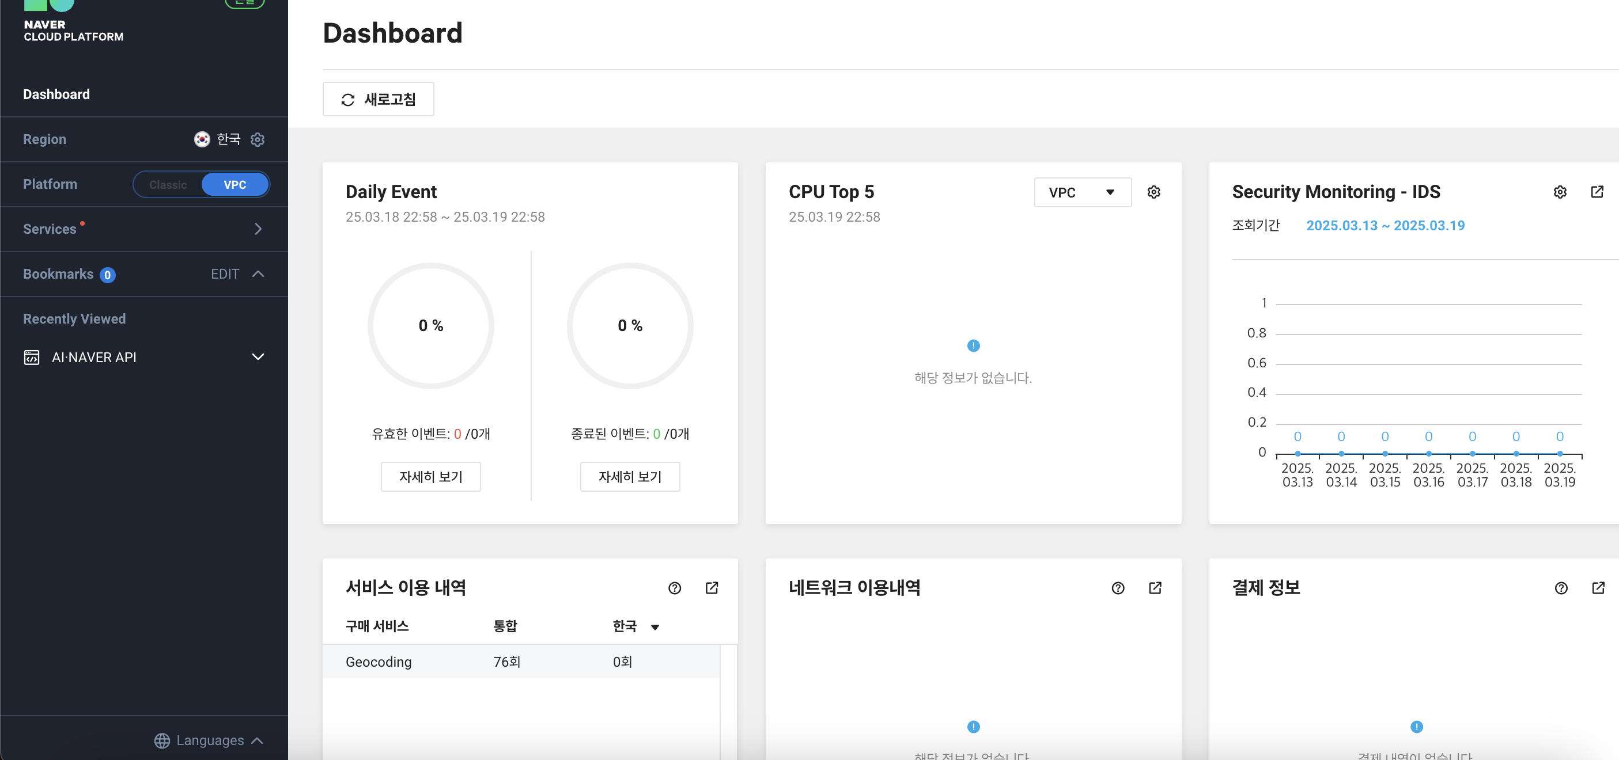
Task: Click EDIT next to Bookmarks
Action: [225, 274]
